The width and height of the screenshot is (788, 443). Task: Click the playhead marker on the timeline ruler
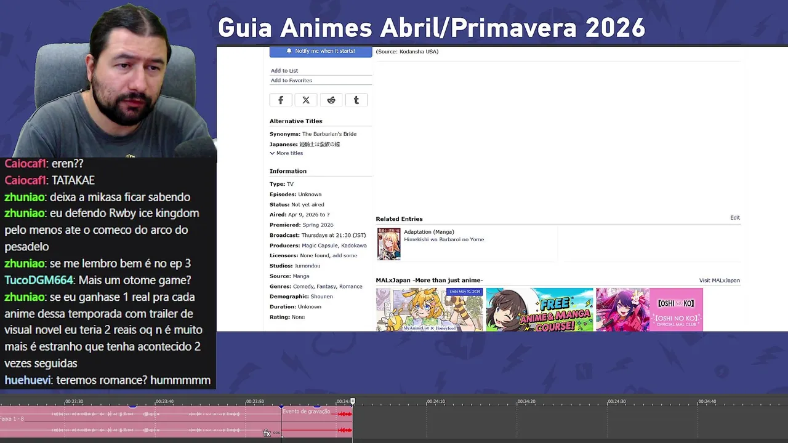click(353, 402)
